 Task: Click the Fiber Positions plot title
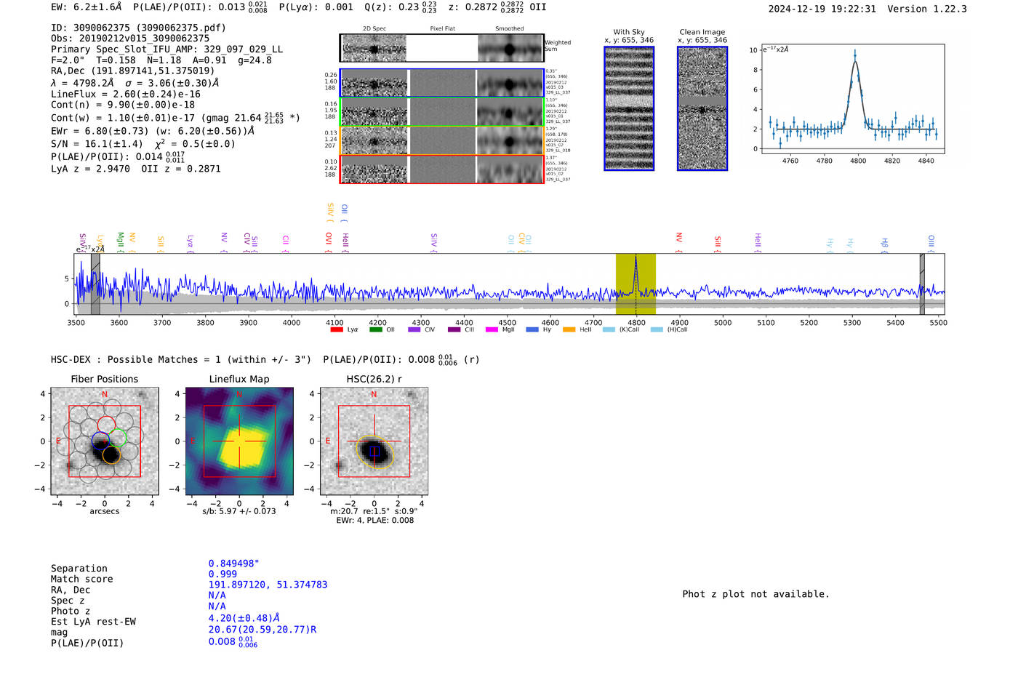pyautogui.click(x=105, y=380)
